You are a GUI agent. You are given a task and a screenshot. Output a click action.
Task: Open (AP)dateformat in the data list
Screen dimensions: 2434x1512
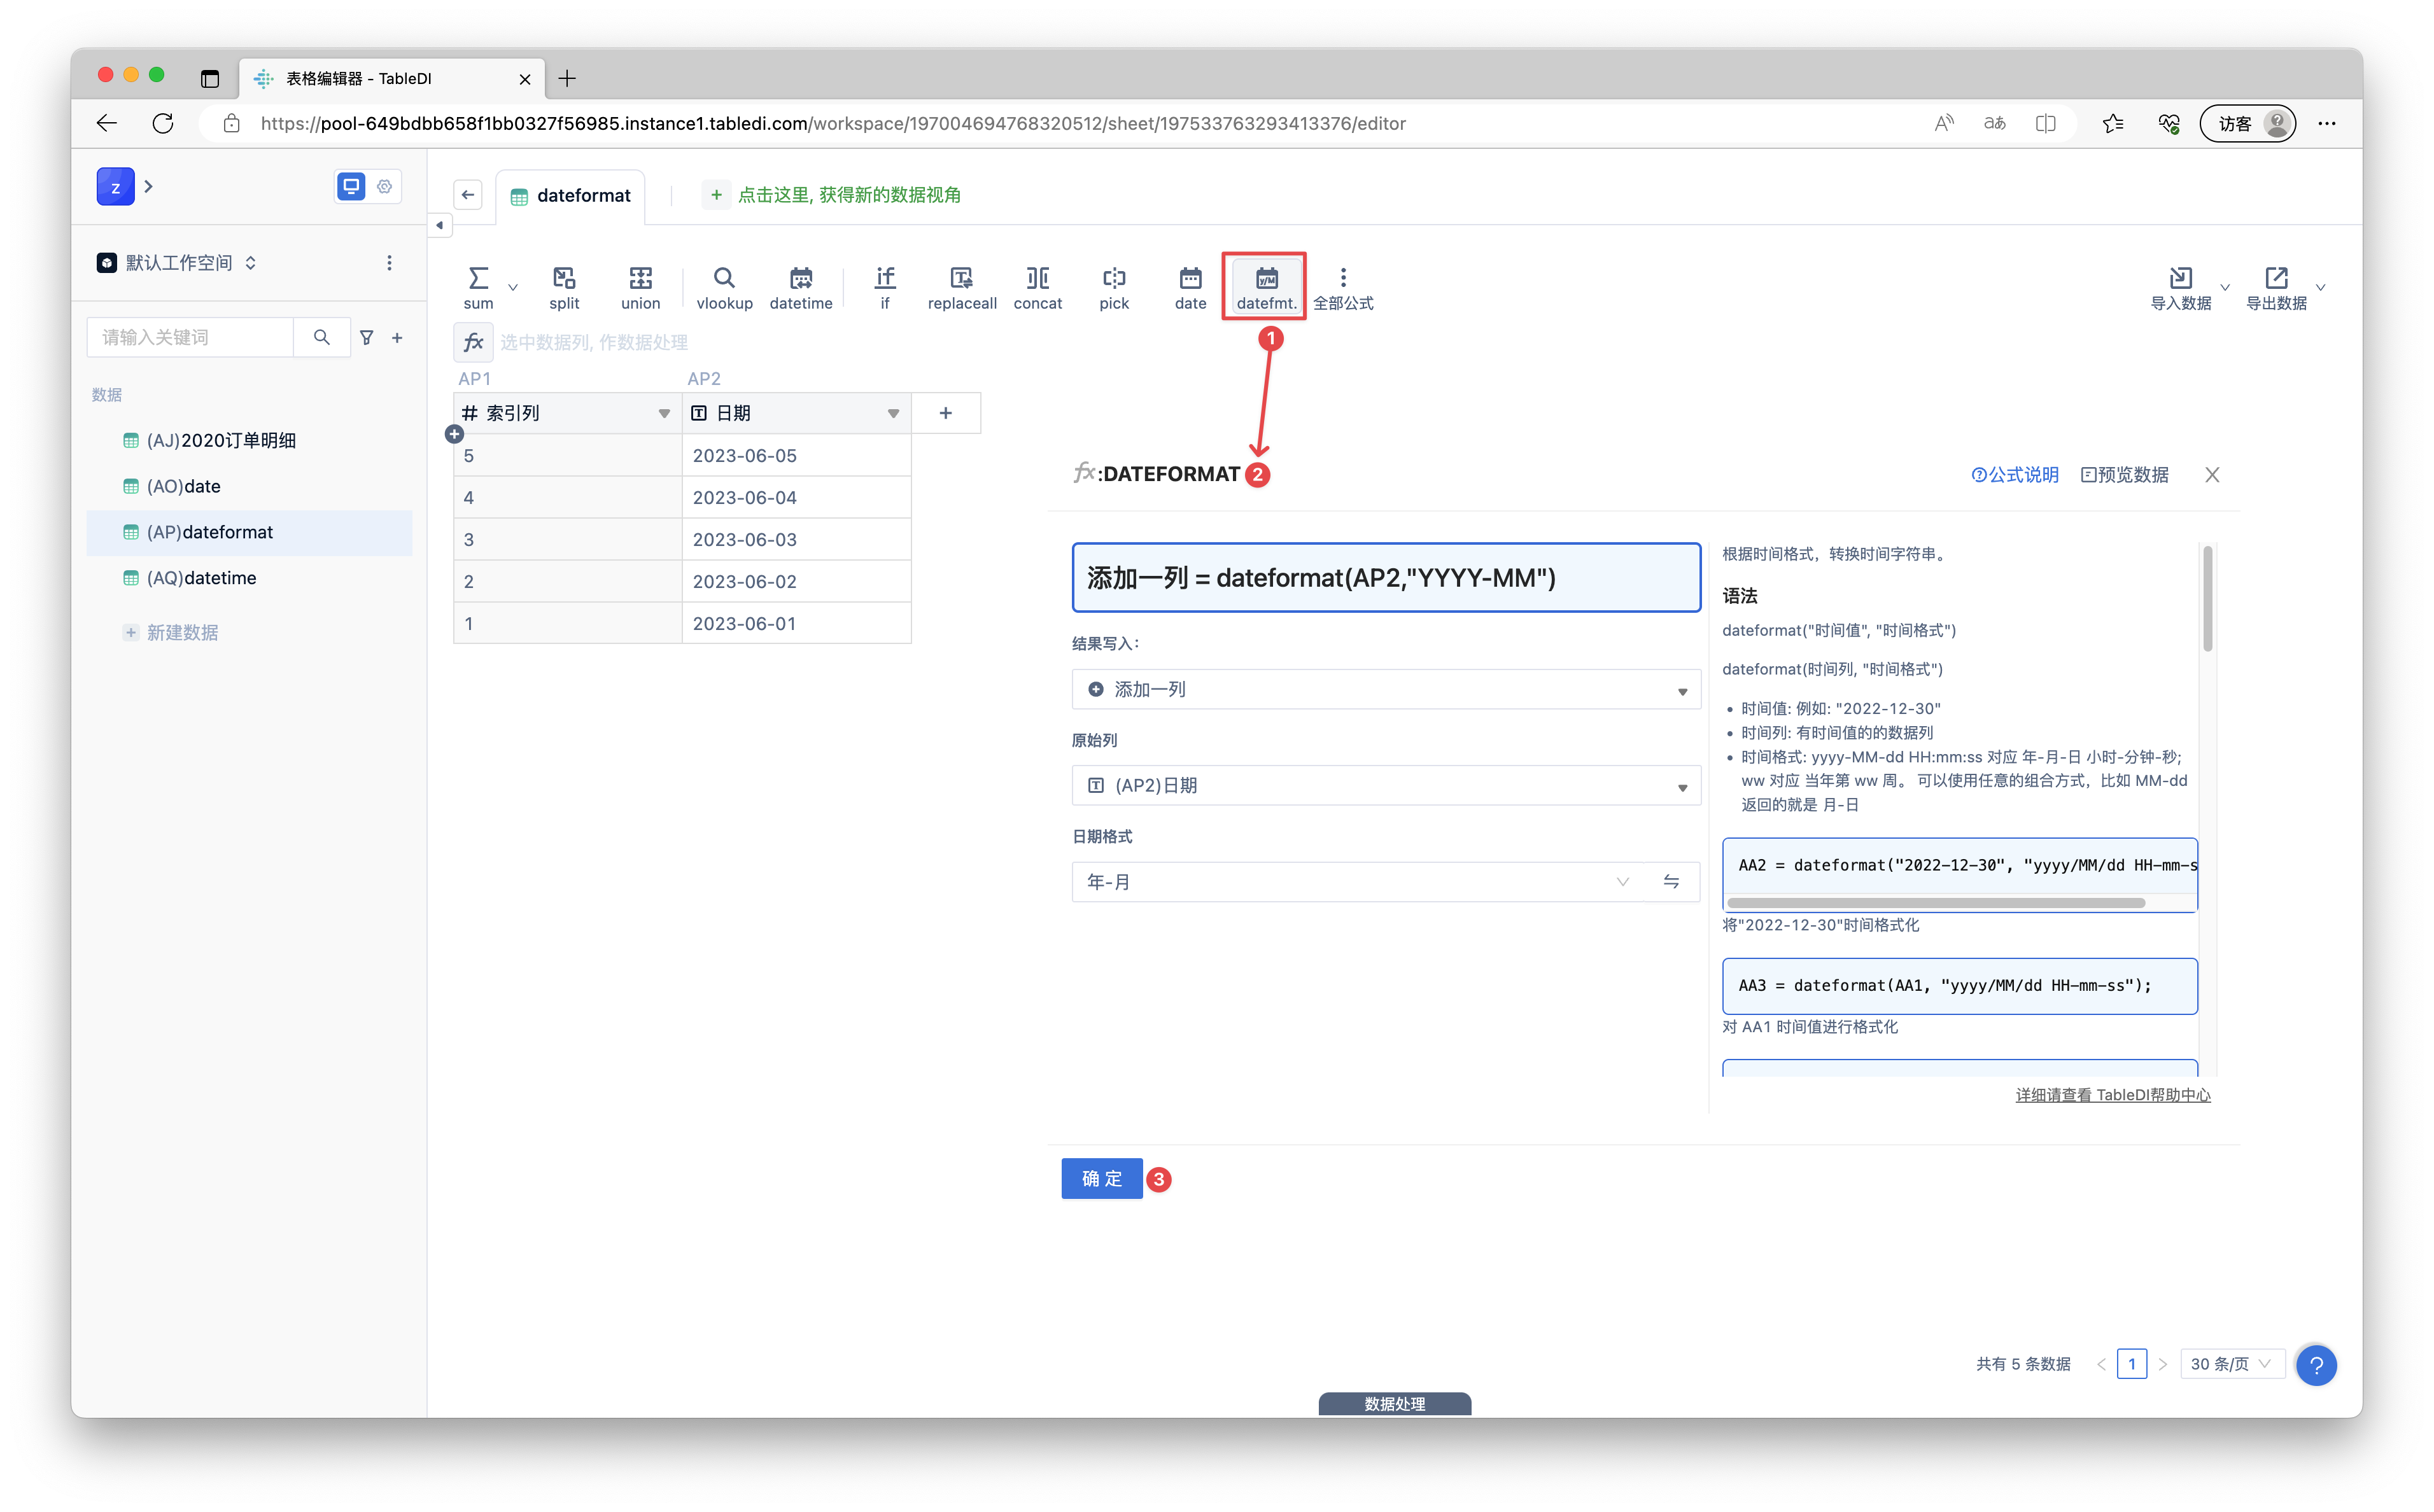[249, 532]
